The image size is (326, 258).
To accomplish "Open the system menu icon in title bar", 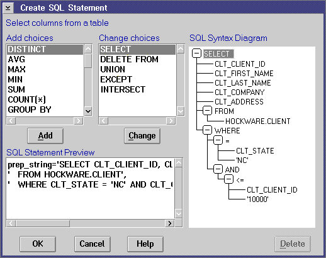I will click(x=8, y=8).
